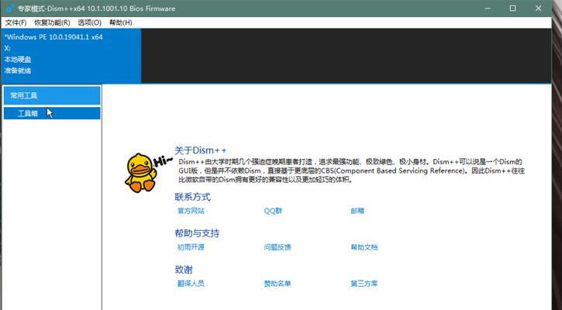This screenshot has width=562, height=310.
Task: Click the 联系方式 heading
Action: click(193, 197)
